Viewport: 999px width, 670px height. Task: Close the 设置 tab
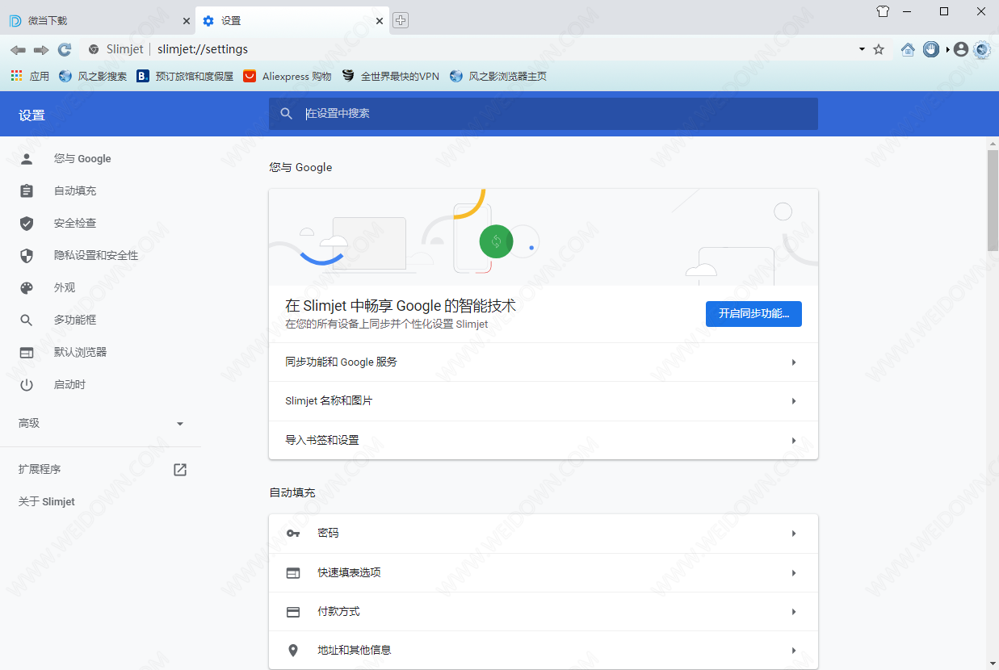click(x=380, y=21)
